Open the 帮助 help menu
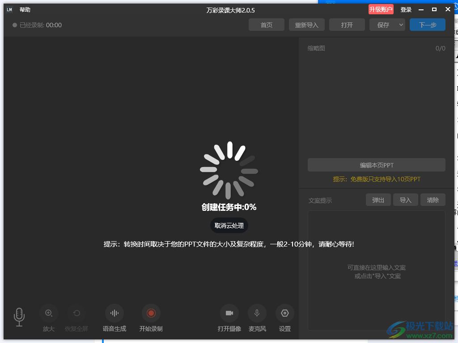The width and height of the screenshot is (458, 343). tap(25, 10)
